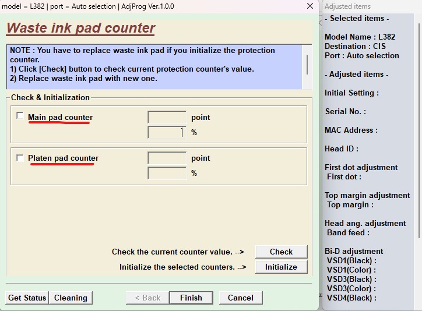Viewport: 422px width, 311px height.
Task: Click the Initialize button
Action: 281,267
